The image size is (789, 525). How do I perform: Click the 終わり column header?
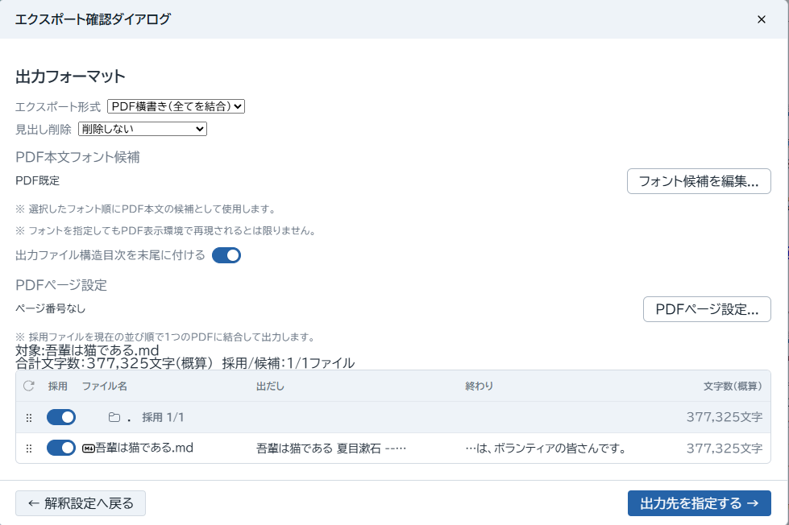pyautogui.click(x=479, y=387)
